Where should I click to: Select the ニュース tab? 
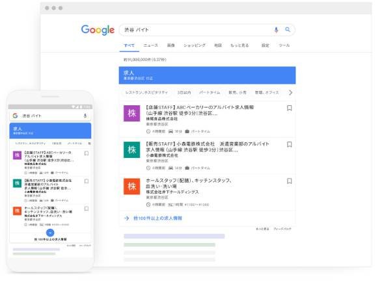click(150, 45)
